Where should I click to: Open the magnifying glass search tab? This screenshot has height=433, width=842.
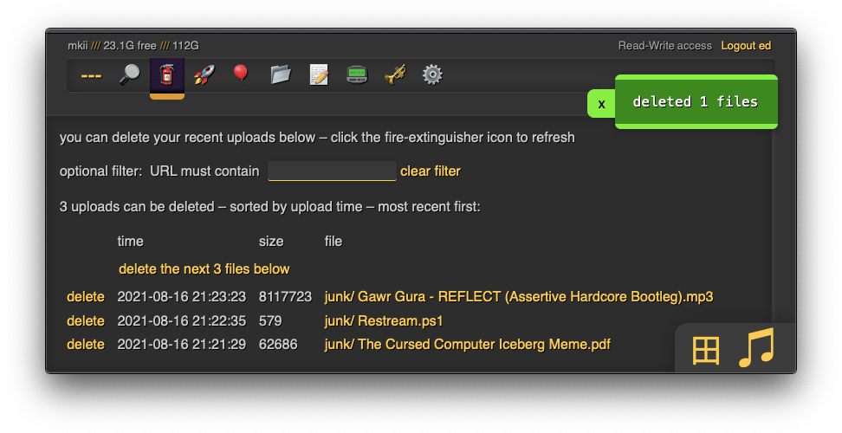click(129, 75)
